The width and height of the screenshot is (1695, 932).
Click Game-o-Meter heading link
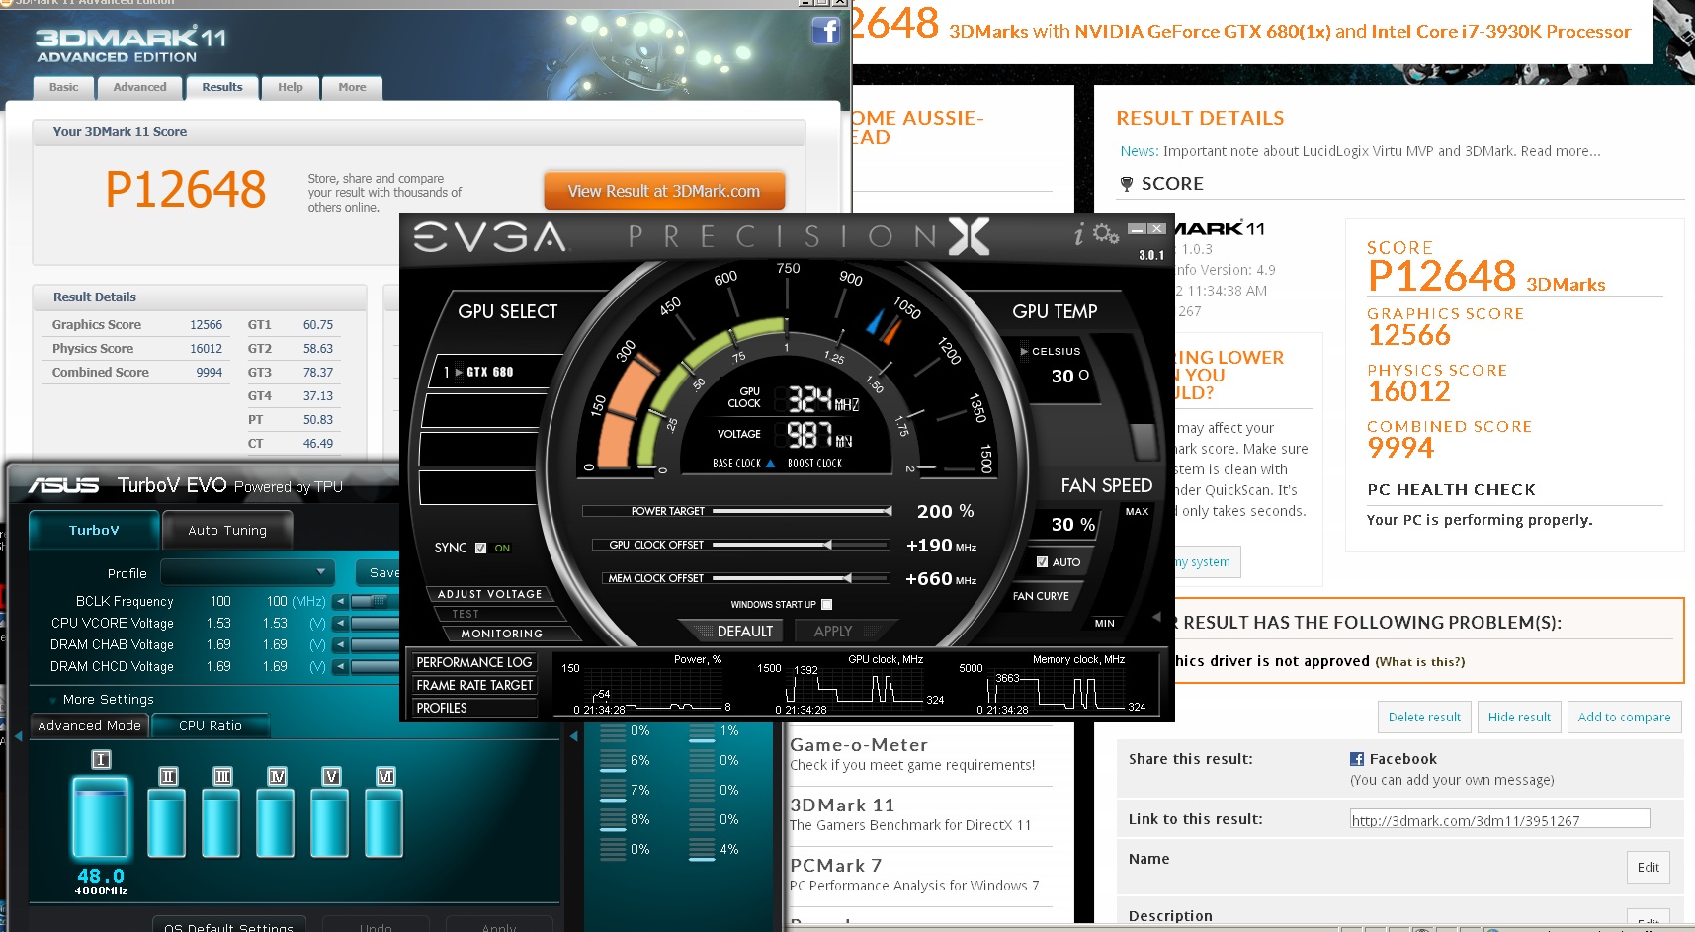point(859,745)
